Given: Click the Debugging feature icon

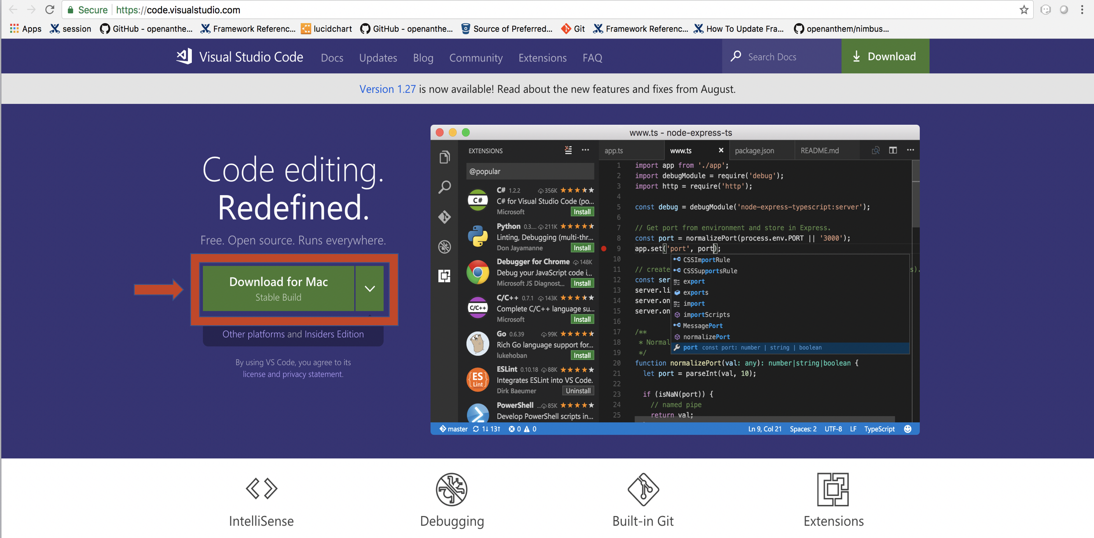Looking at the screenshot, I should (x=452, y=489).
